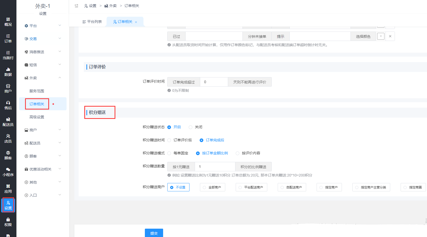Edit the 按1元赠送 ratio field
Viewport: 427px width, 237px height.
coord(215,167)
